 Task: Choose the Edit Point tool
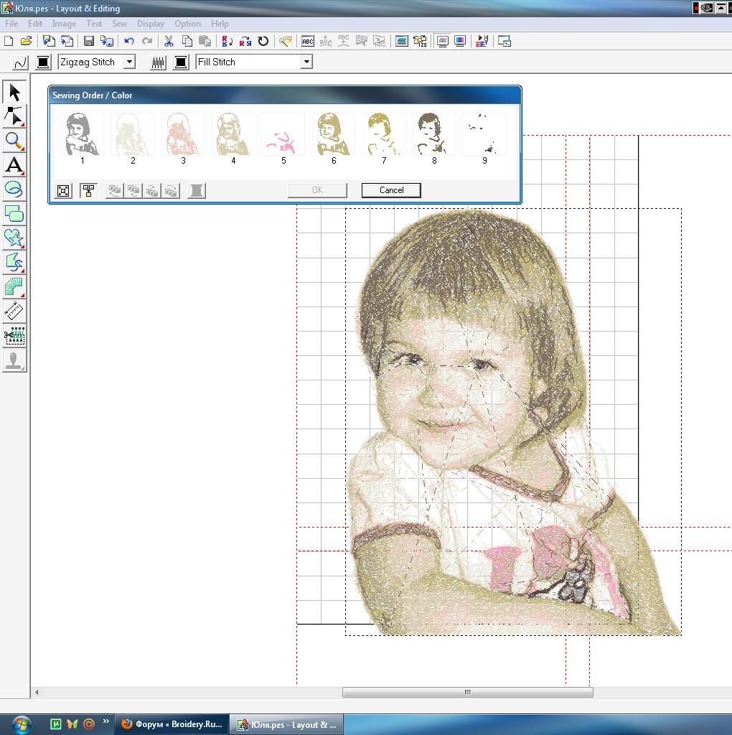click(x=14, y=116)
